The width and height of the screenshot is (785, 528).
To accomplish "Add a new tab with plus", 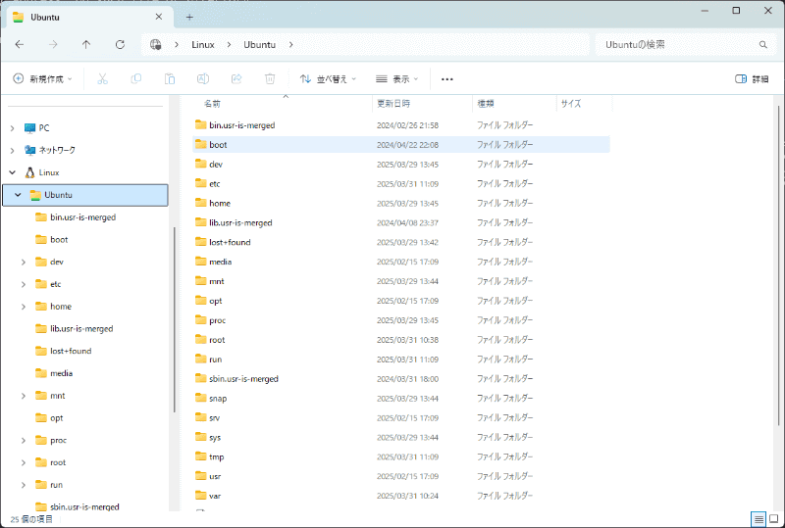I will point(189,17).
